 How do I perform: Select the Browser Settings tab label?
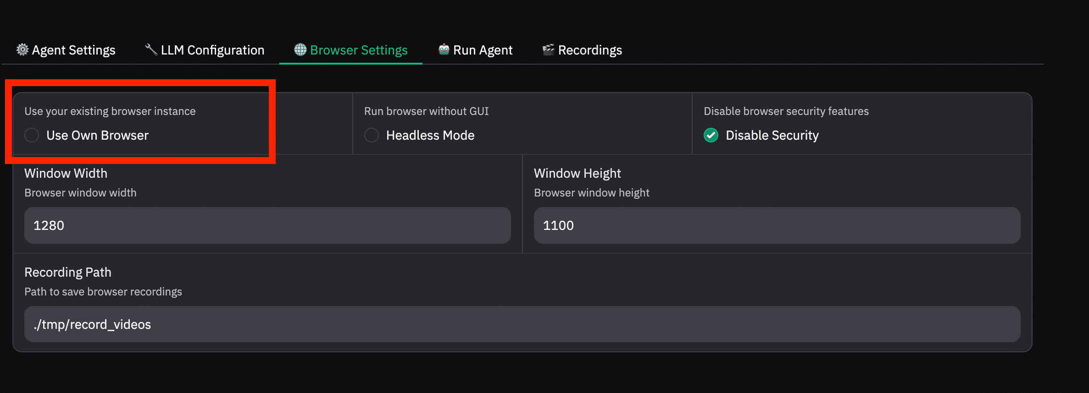click(359, 50)
